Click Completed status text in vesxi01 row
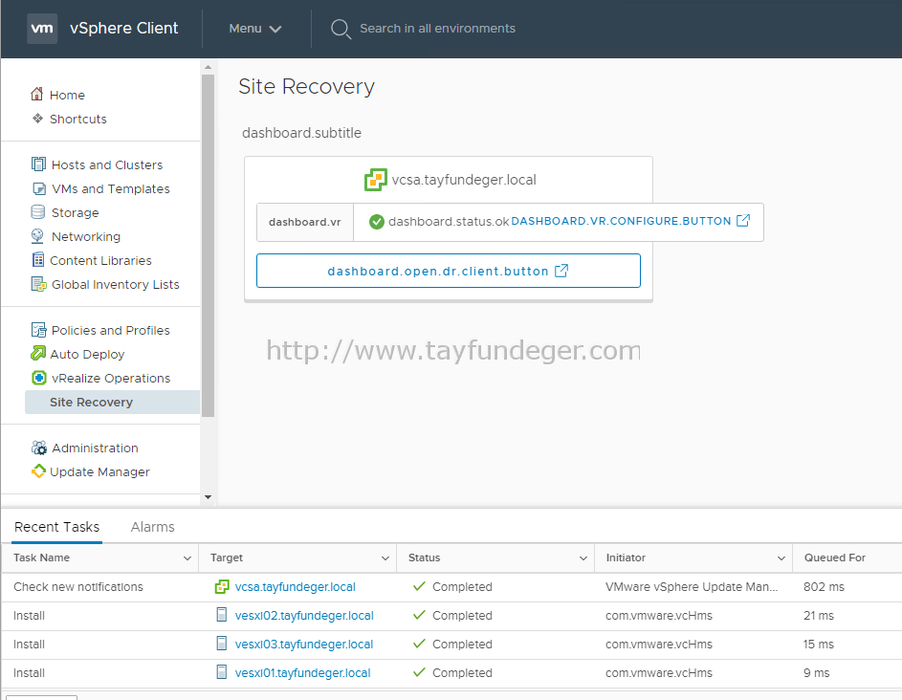 click(x=462, y=673)
